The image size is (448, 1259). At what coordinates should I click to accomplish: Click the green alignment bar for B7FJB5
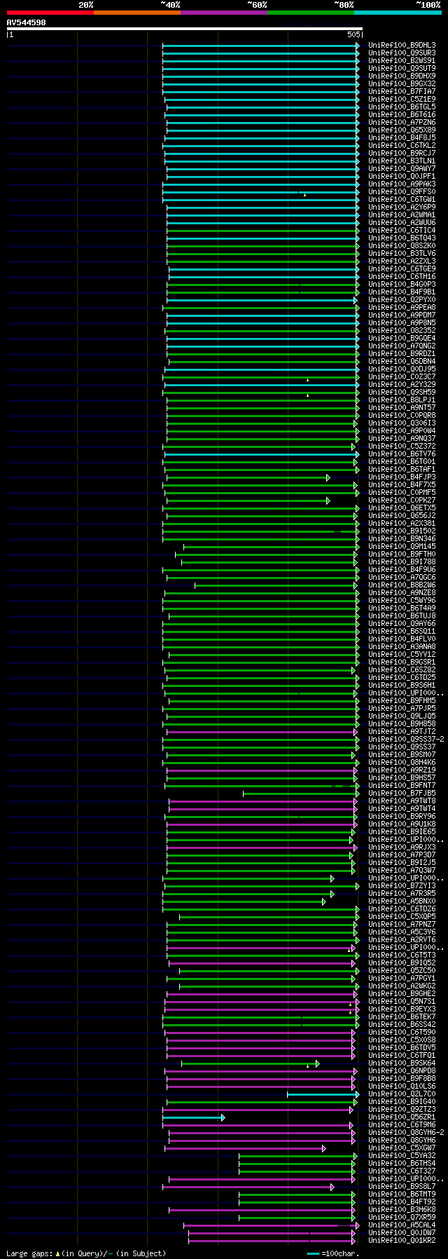click(x=300, y=794)
